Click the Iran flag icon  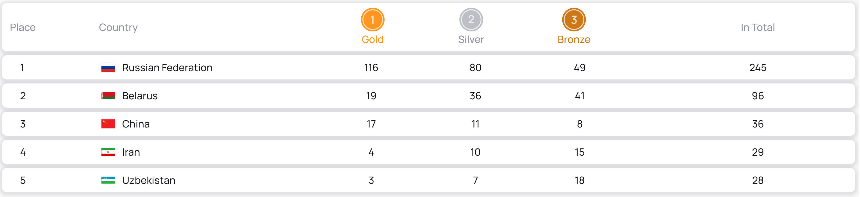[108, 152]
